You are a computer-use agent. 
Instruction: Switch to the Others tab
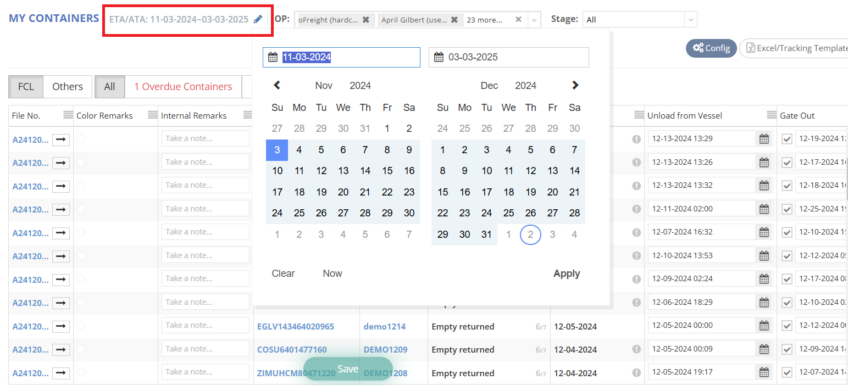point(67,87)
